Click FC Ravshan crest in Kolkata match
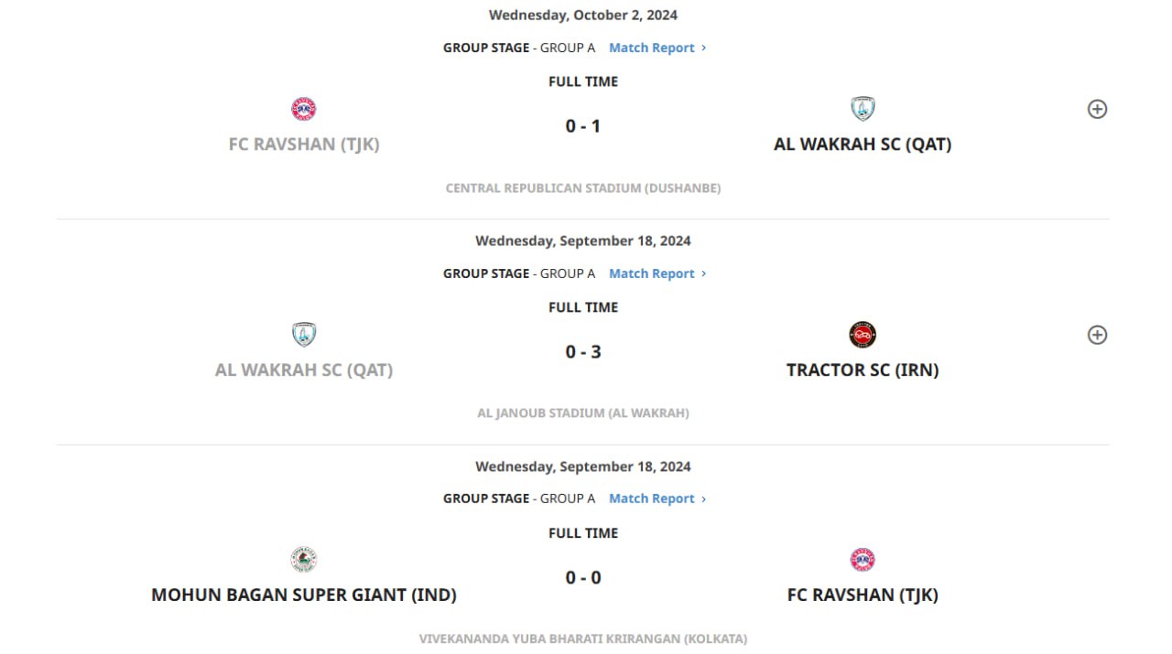The width and height of the screenshot is (1172, 654). (863, 560)
